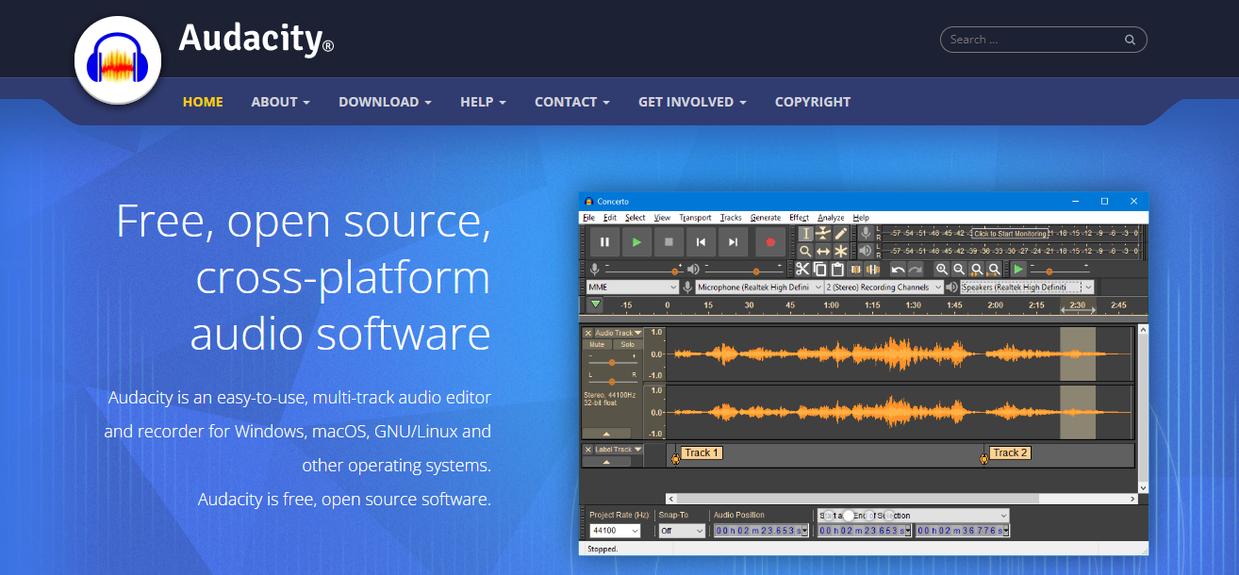Click the green Play button in main transport
1239x575 pixels.
click(636, 242)
